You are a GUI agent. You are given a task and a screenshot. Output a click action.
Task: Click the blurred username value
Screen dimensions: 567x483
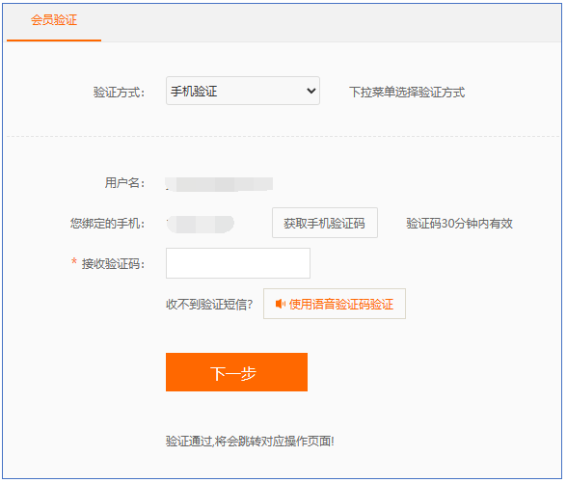tap(219, 184)
